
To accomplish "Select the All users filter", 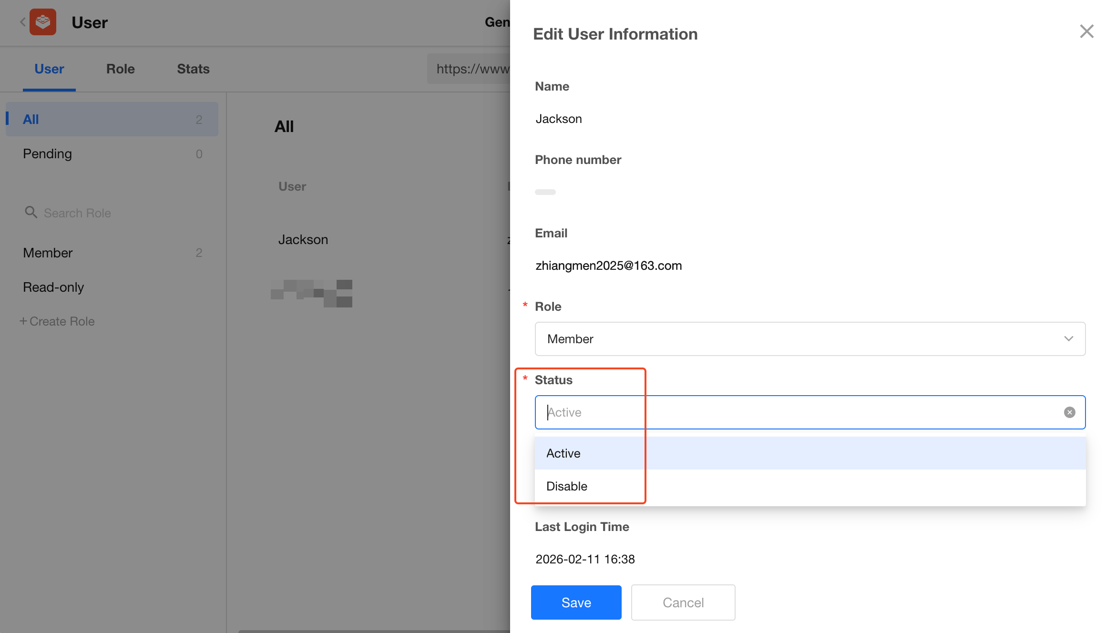I will click(x=31, y=119).
